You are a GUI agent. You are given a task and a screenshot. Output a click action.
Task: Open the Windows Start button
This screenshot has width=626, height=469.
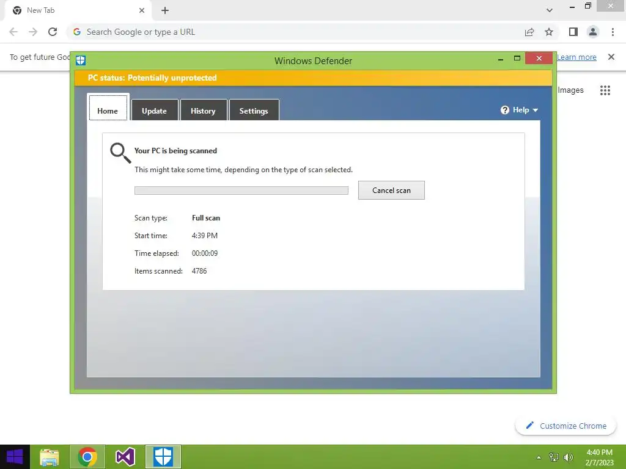[15, 457]
